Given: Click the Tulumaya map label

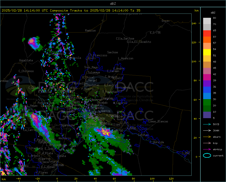Looking at the screenshot, I should (94, 72).
